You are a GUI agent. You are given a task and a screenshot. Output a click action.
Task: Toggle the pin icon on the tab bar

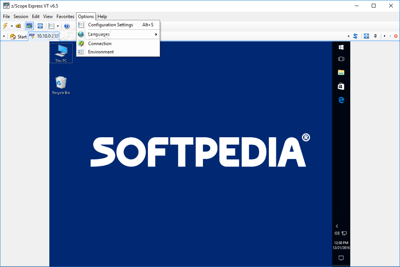click(375, 36)
